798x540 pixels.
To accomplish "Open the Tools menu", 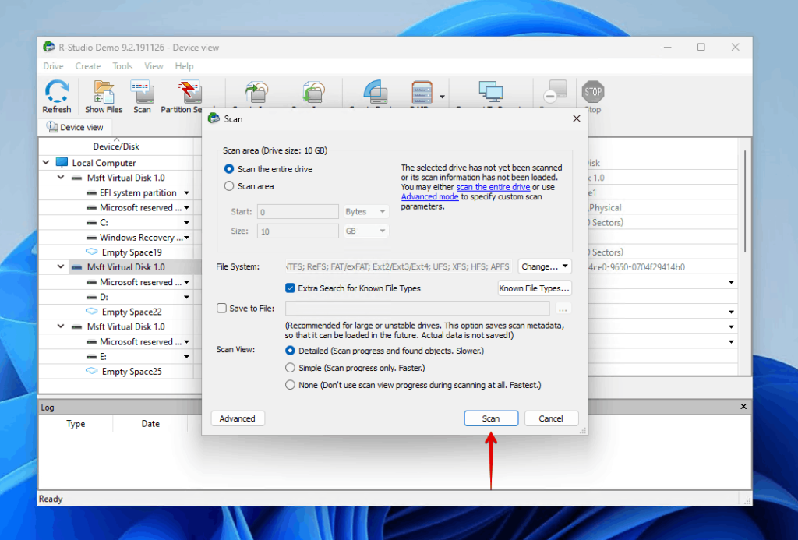I will [122, 66].
